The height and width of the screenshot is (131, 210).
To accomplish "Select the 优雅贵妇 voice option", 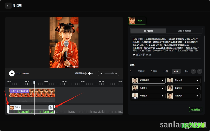I will click(183, 96).
